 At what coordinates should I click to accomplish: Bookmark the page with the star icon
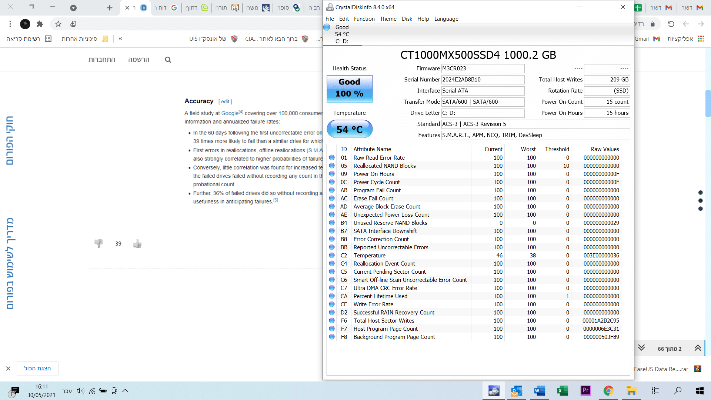point(58,24)
